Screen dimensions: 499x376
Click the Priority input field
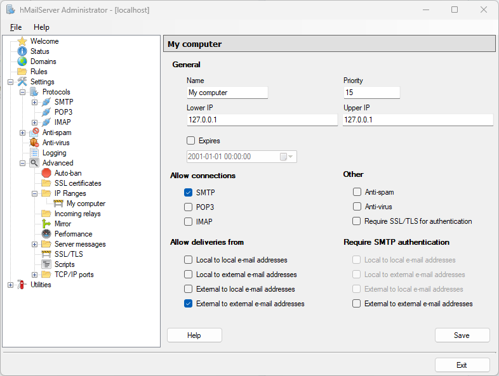coord(371,93)
